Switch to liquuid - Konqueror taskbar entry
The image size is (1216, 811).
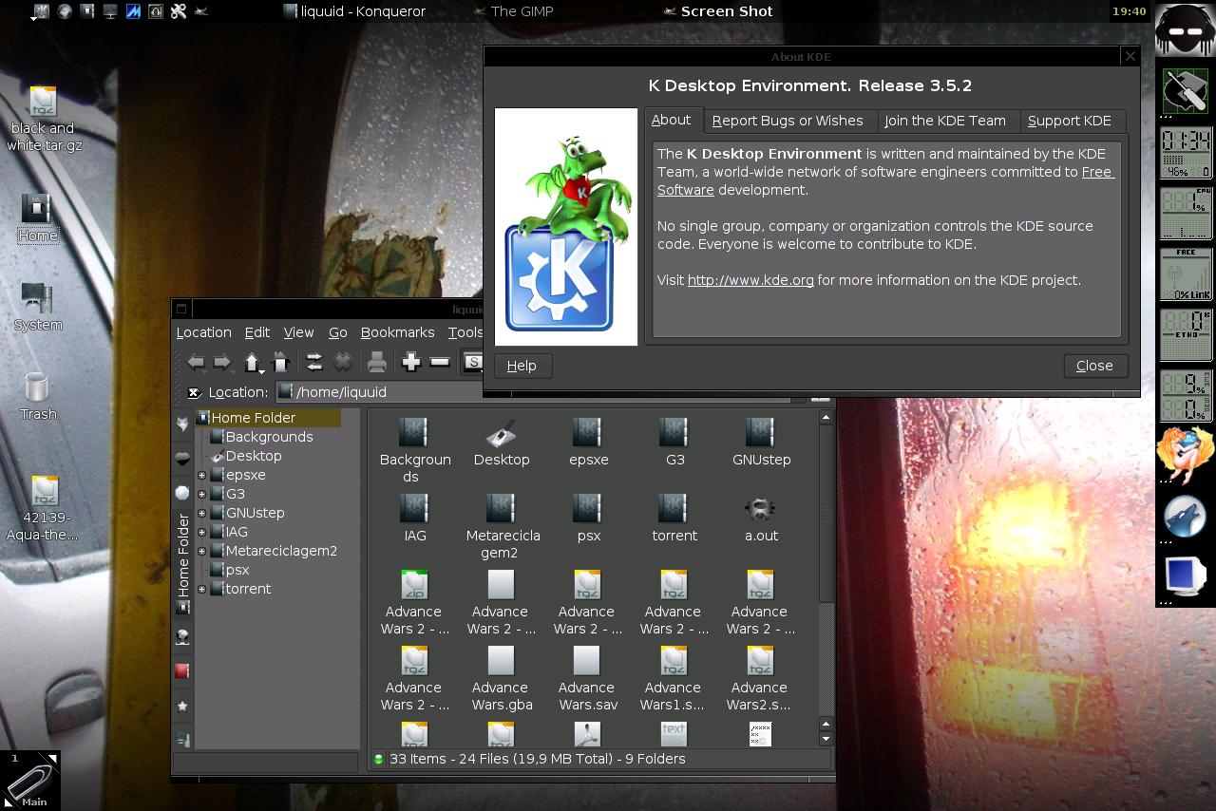355,11
